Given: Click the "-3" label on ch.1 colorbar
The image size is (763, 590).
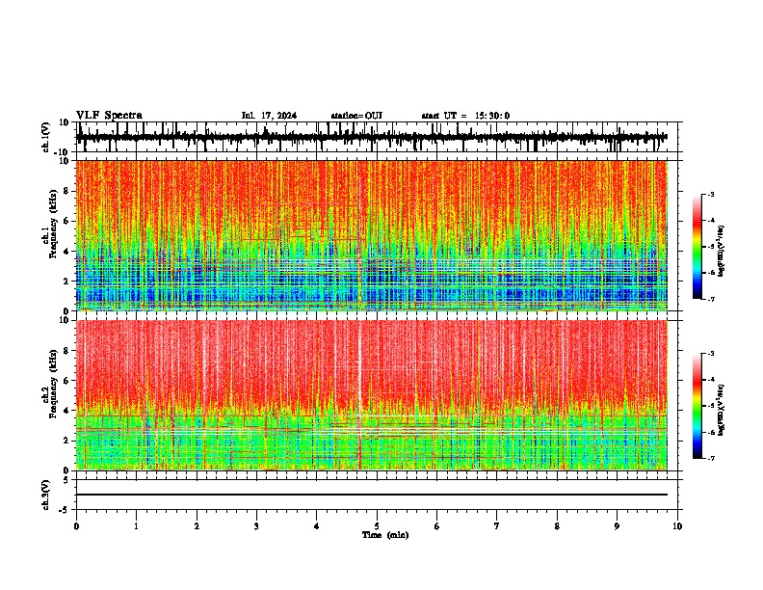Looking at the screenshot, I should coord(710,194).
